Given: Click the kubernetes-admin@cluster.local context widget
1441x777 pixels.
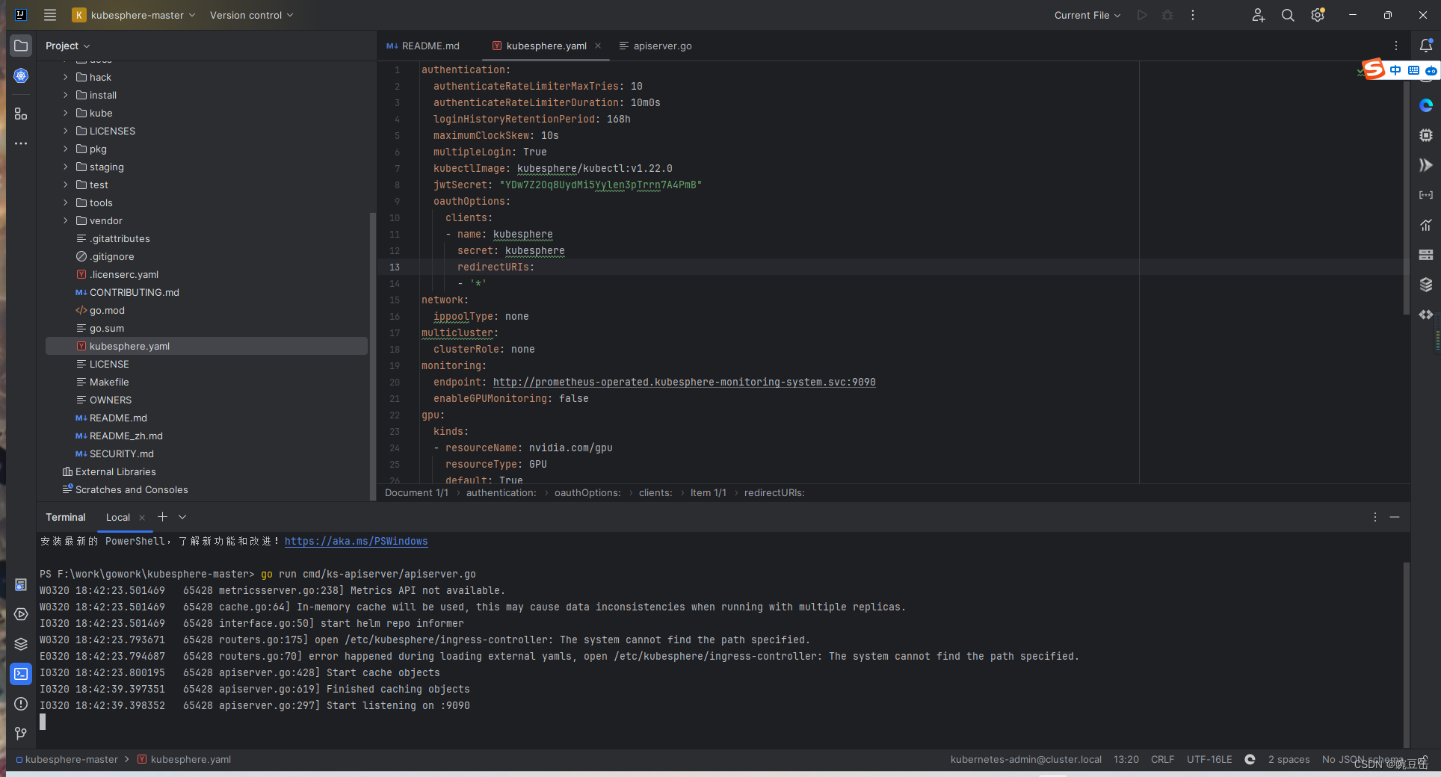Looking at the screenshot, I should click(1025, 759).
